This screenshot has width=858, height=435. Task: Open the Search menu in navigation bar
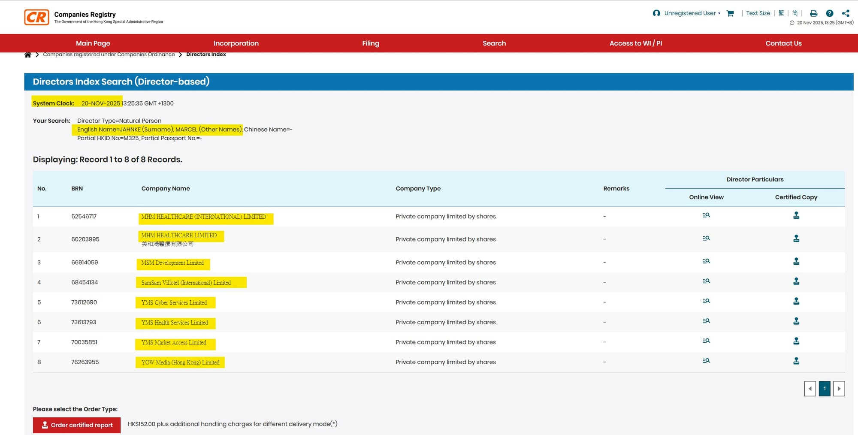tap(494, 43)
